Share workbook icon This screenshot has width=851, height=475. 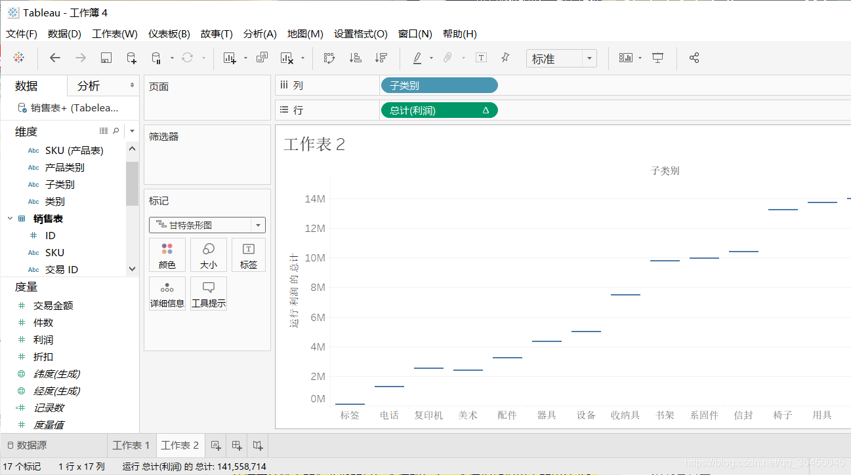694,58
